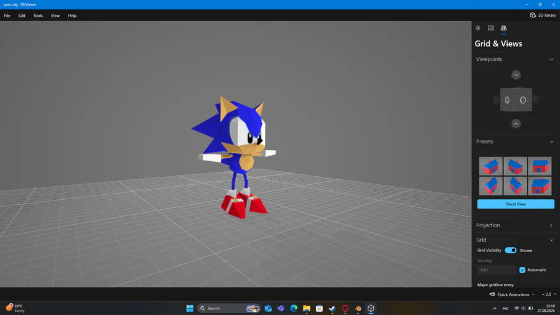
Task: Open the weather widget showing 35°C Sunny
Action: click(15, 308)
